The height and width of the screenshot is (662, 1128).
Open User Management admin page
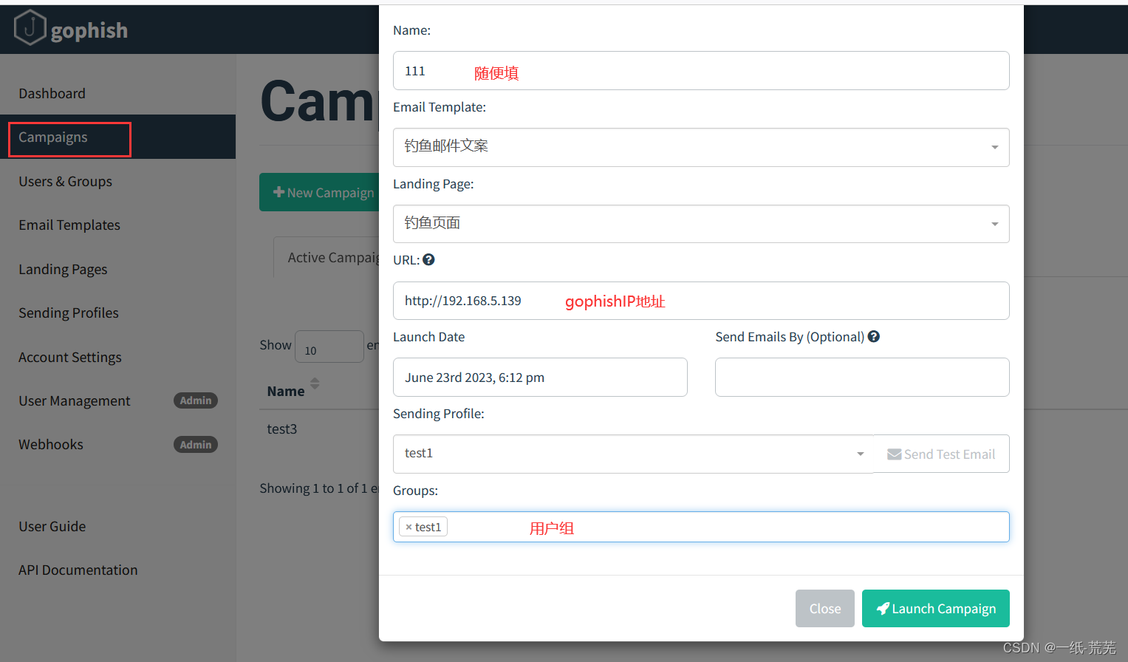pyautogui.click(x=74, y=400)
